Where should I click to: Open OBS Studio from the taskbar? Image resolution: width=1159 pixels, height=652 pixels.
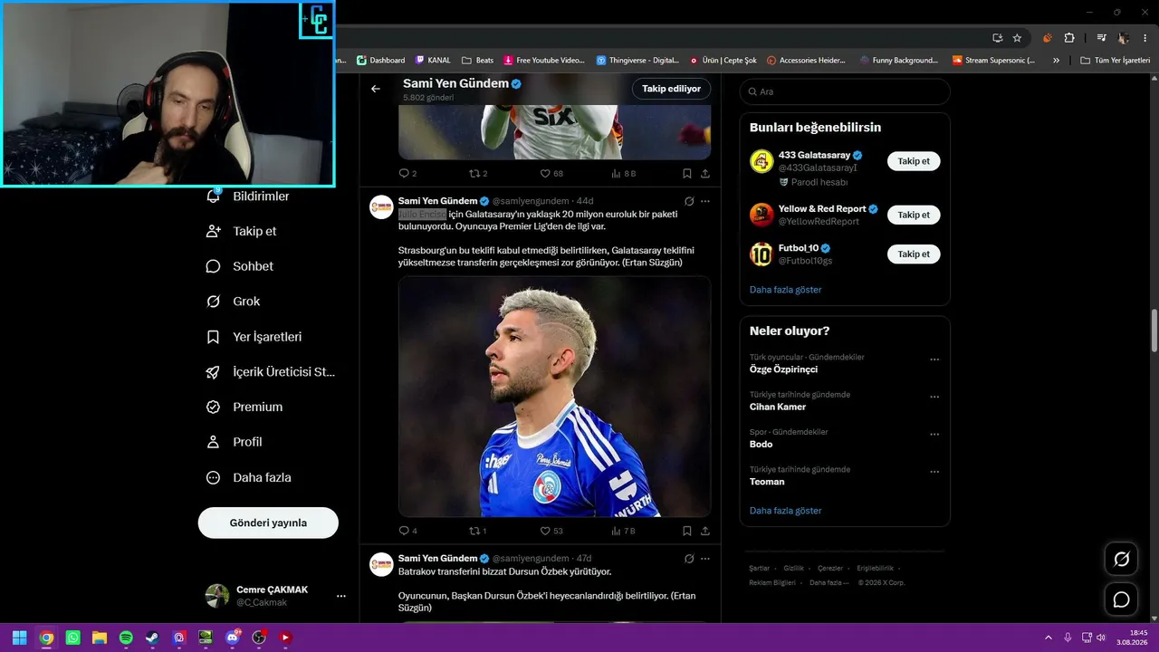coord(259,638)
